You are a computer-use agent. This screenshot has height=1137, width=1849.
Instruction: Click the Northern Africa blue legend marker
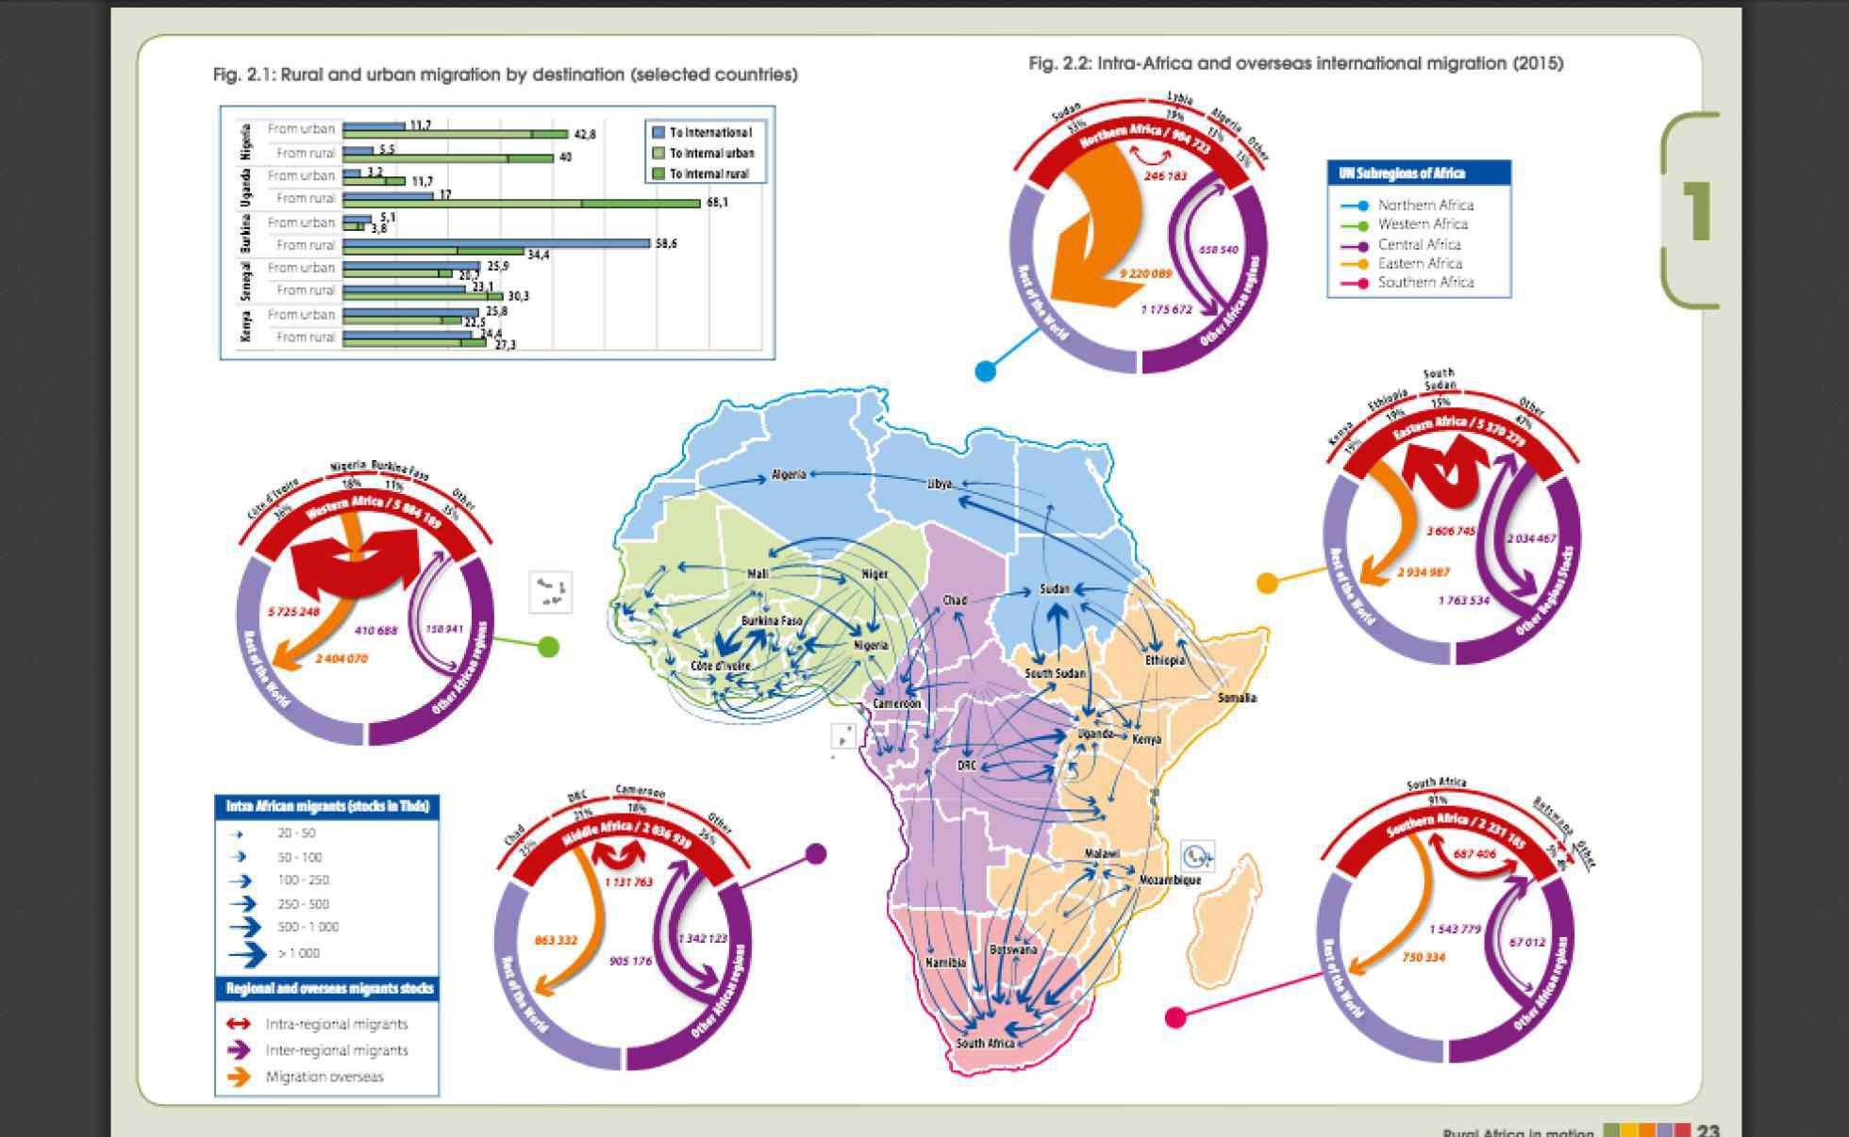click(x=1354, y=206)
